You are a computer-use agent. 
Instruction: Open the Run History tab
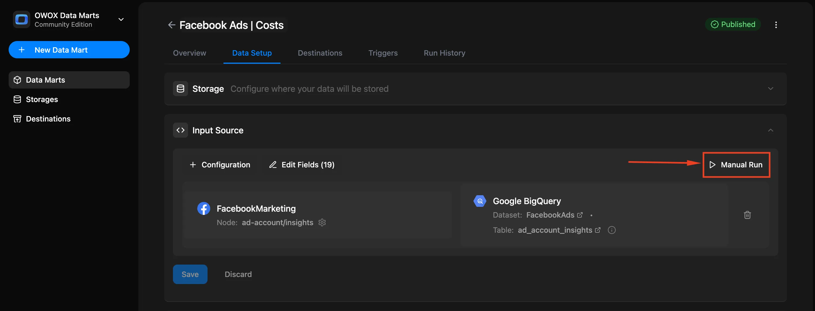click(x=444, y=53)
